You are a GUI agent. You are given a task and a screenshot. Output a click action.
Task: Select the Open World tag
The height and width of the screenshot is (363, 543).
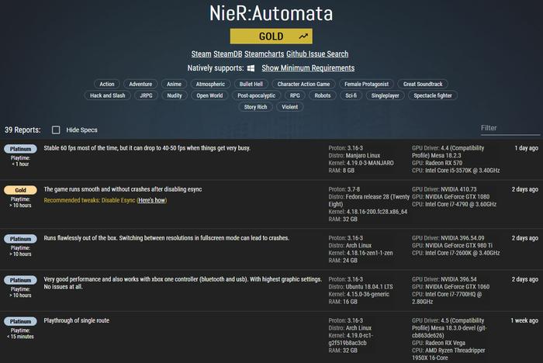209,95
